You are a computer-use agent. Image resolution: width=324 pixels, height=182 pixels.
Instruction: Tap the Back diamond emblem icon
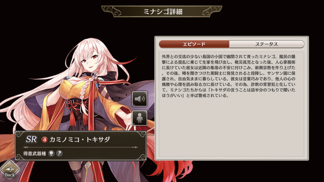point(9,168)
